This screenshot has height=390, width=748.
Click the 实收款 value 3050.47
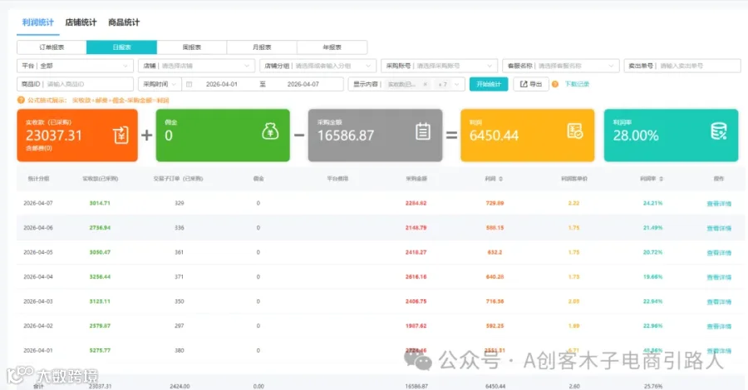[x=100, y=252]
